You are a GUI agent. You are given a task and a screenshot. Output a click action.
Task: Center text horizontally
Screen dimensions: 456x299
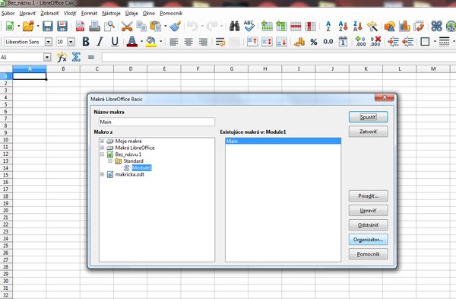(x=188, y=42)
